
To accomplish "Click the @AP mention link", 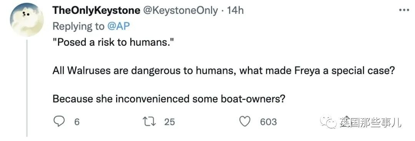I will [119, 26].
